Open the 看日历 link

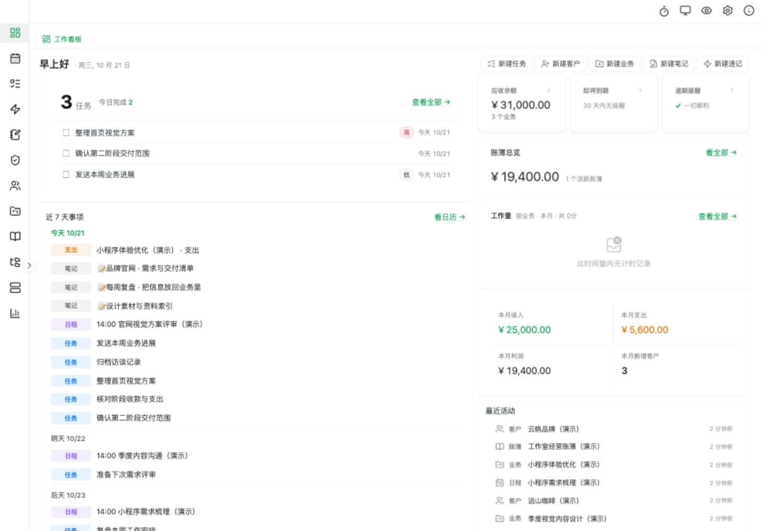pos(449,217)
